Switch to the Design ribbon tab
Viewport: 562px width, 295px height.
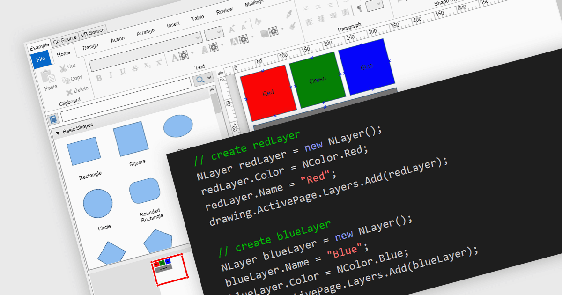click(90, 46)
